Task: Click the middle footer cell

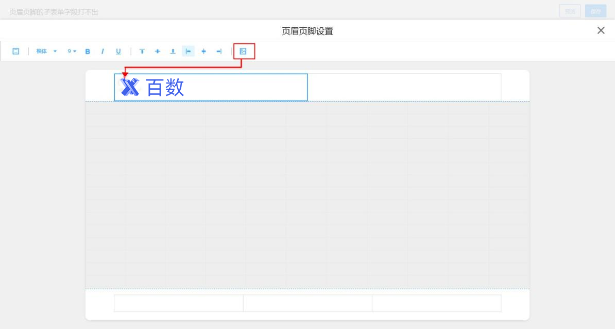Action: (307, 303)
